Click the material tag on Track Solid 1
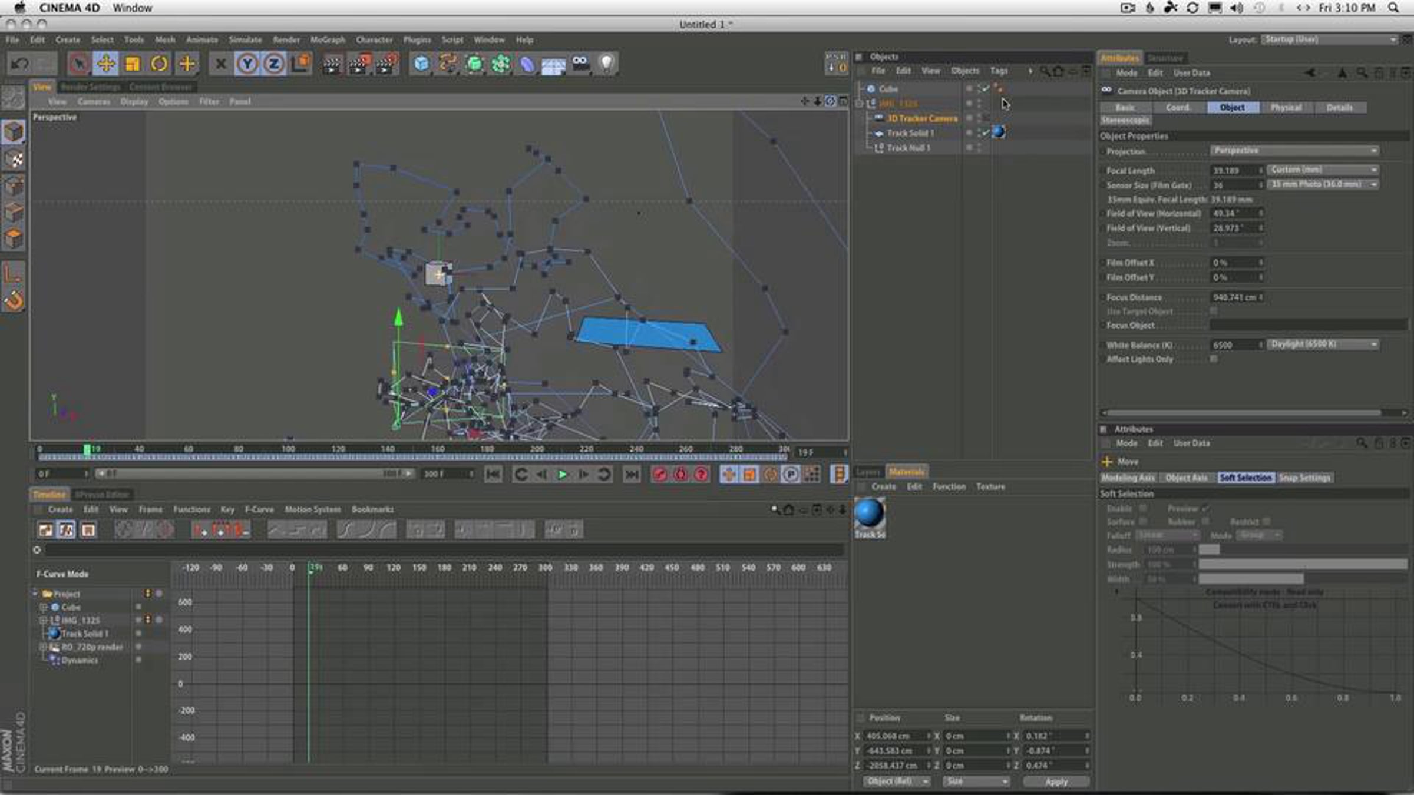The width and height of the screenshot is (1414, 795). click(x=999, y=132)
